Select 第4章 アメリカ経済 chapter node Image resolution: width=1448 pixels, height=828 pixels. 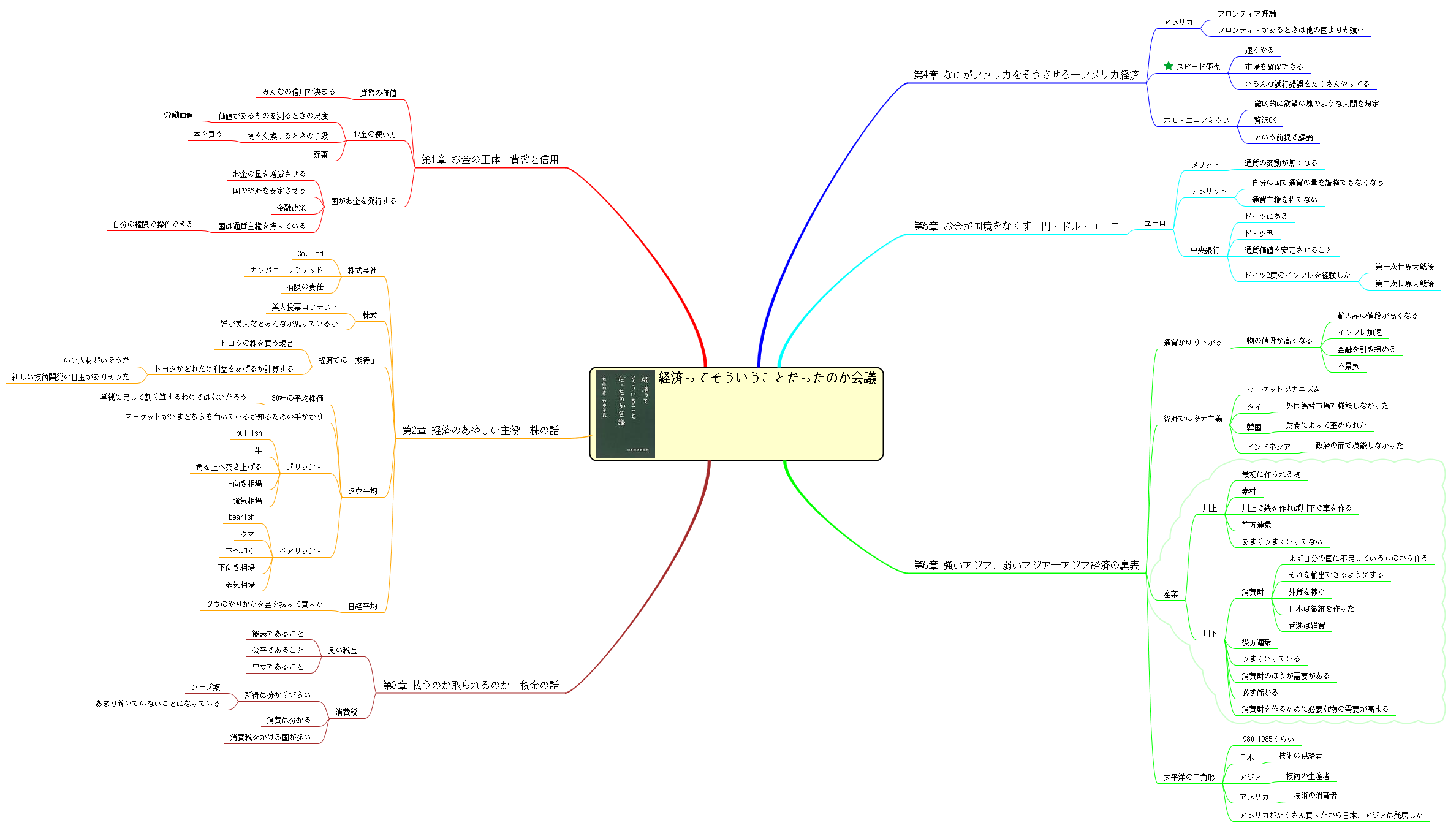(1026, 75)
